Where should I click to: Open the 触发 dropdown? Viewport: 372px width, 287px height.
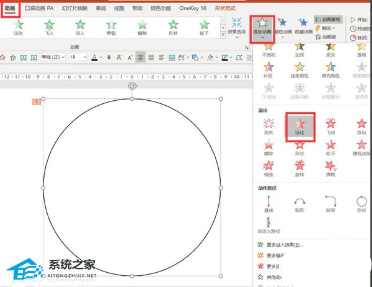[325, 28]
